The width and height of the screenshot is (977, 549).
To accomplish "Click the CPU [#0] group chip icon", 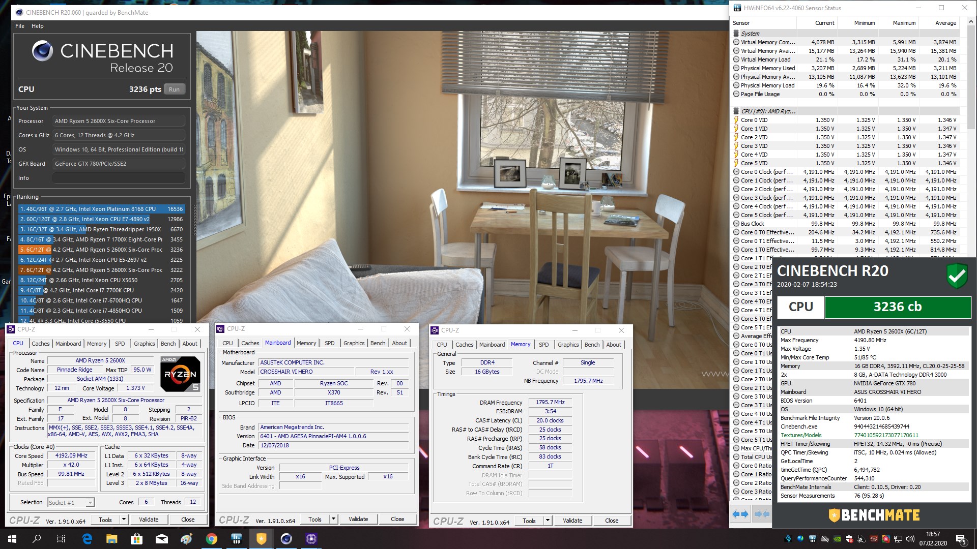I will pos(736,111).
